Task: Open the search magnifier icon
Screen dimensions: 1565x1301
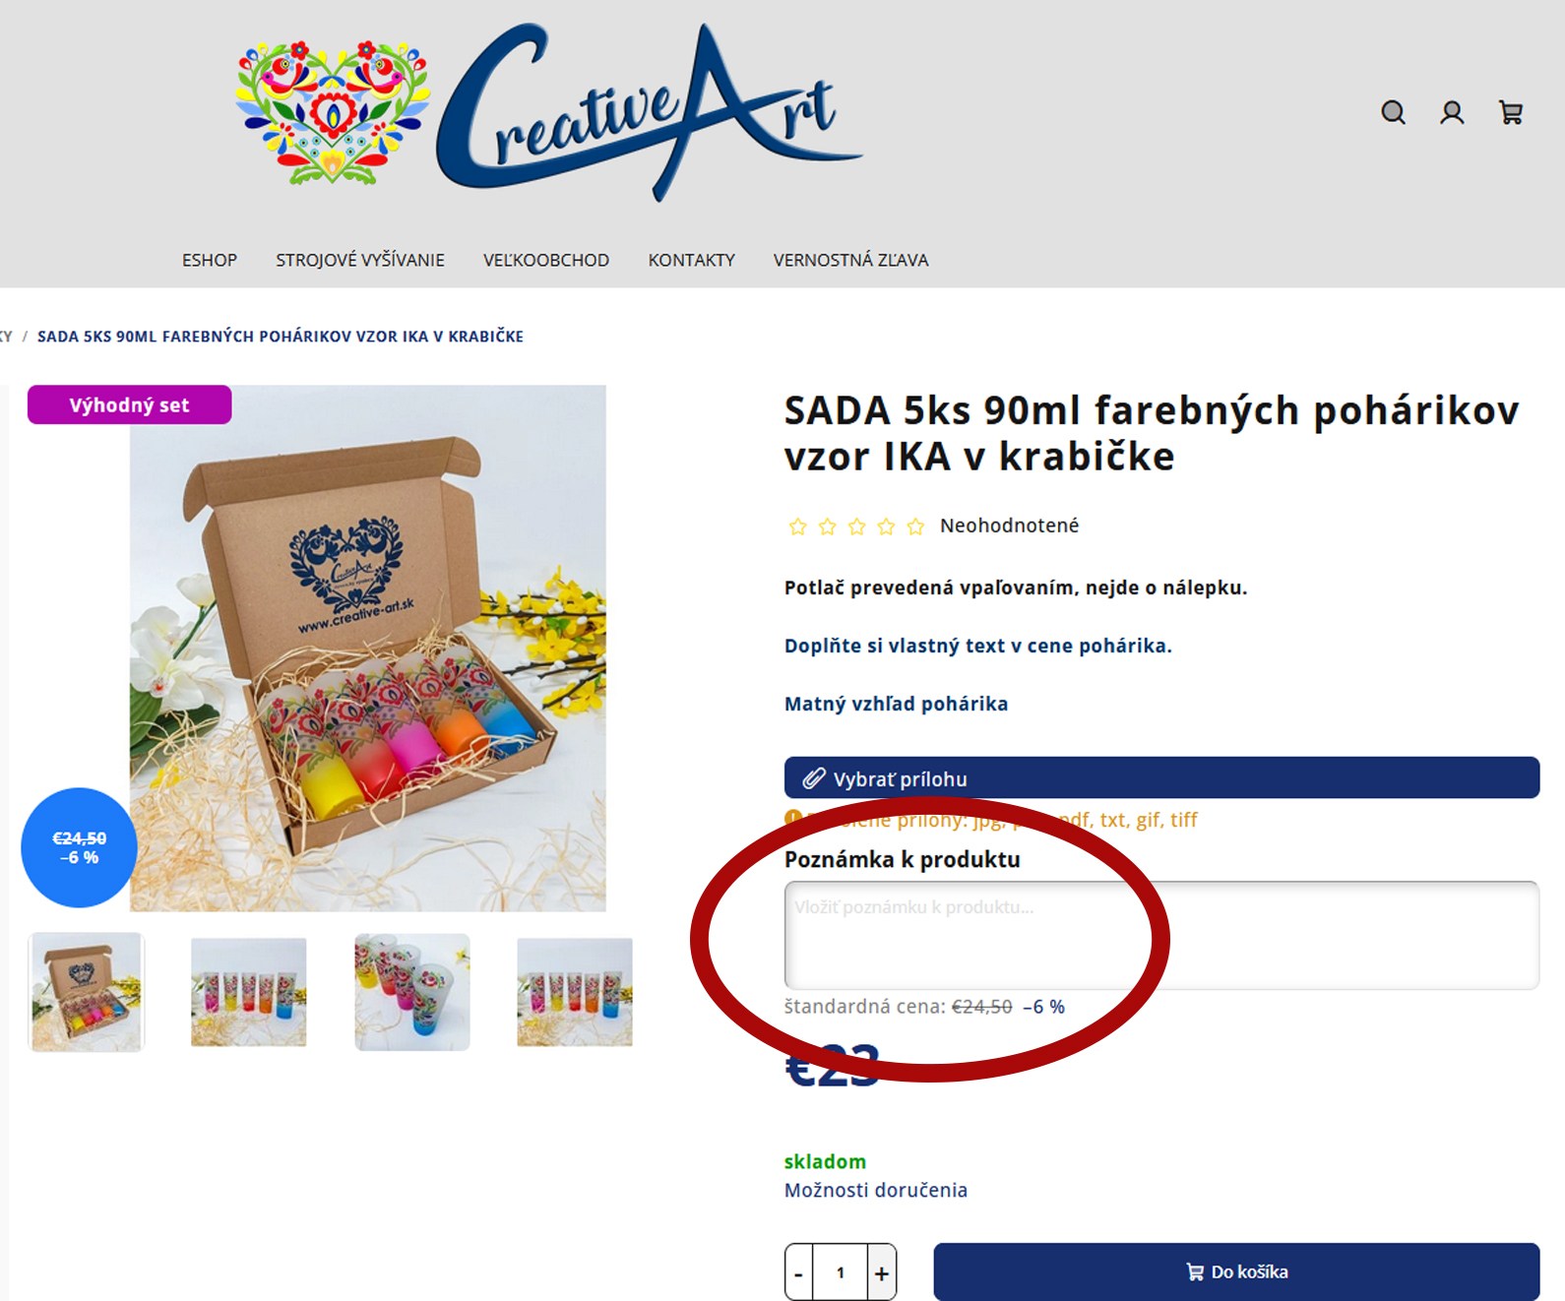Action: pyautogui.click(x=1393, y=112)
